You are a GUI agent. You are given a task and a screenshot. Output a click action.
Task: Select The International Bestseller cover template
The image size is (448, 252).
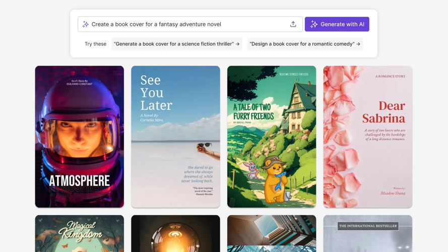[368, 233]
